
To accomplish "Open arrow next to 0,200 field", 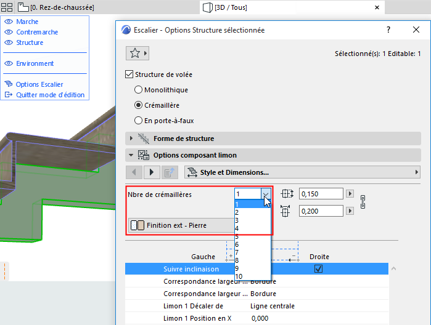I will (x=350, y=211).
